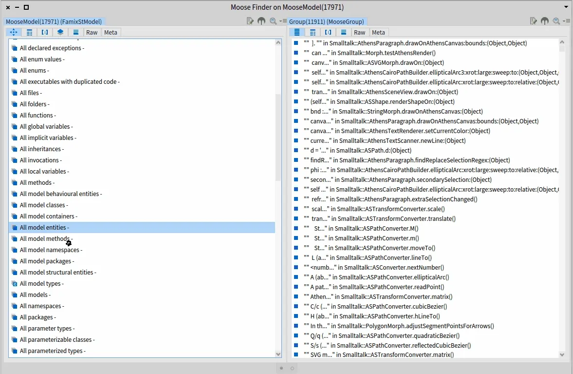Select All parameterizable classes
Viewport: 573px width, 374px height.
[x=142, y=339]
